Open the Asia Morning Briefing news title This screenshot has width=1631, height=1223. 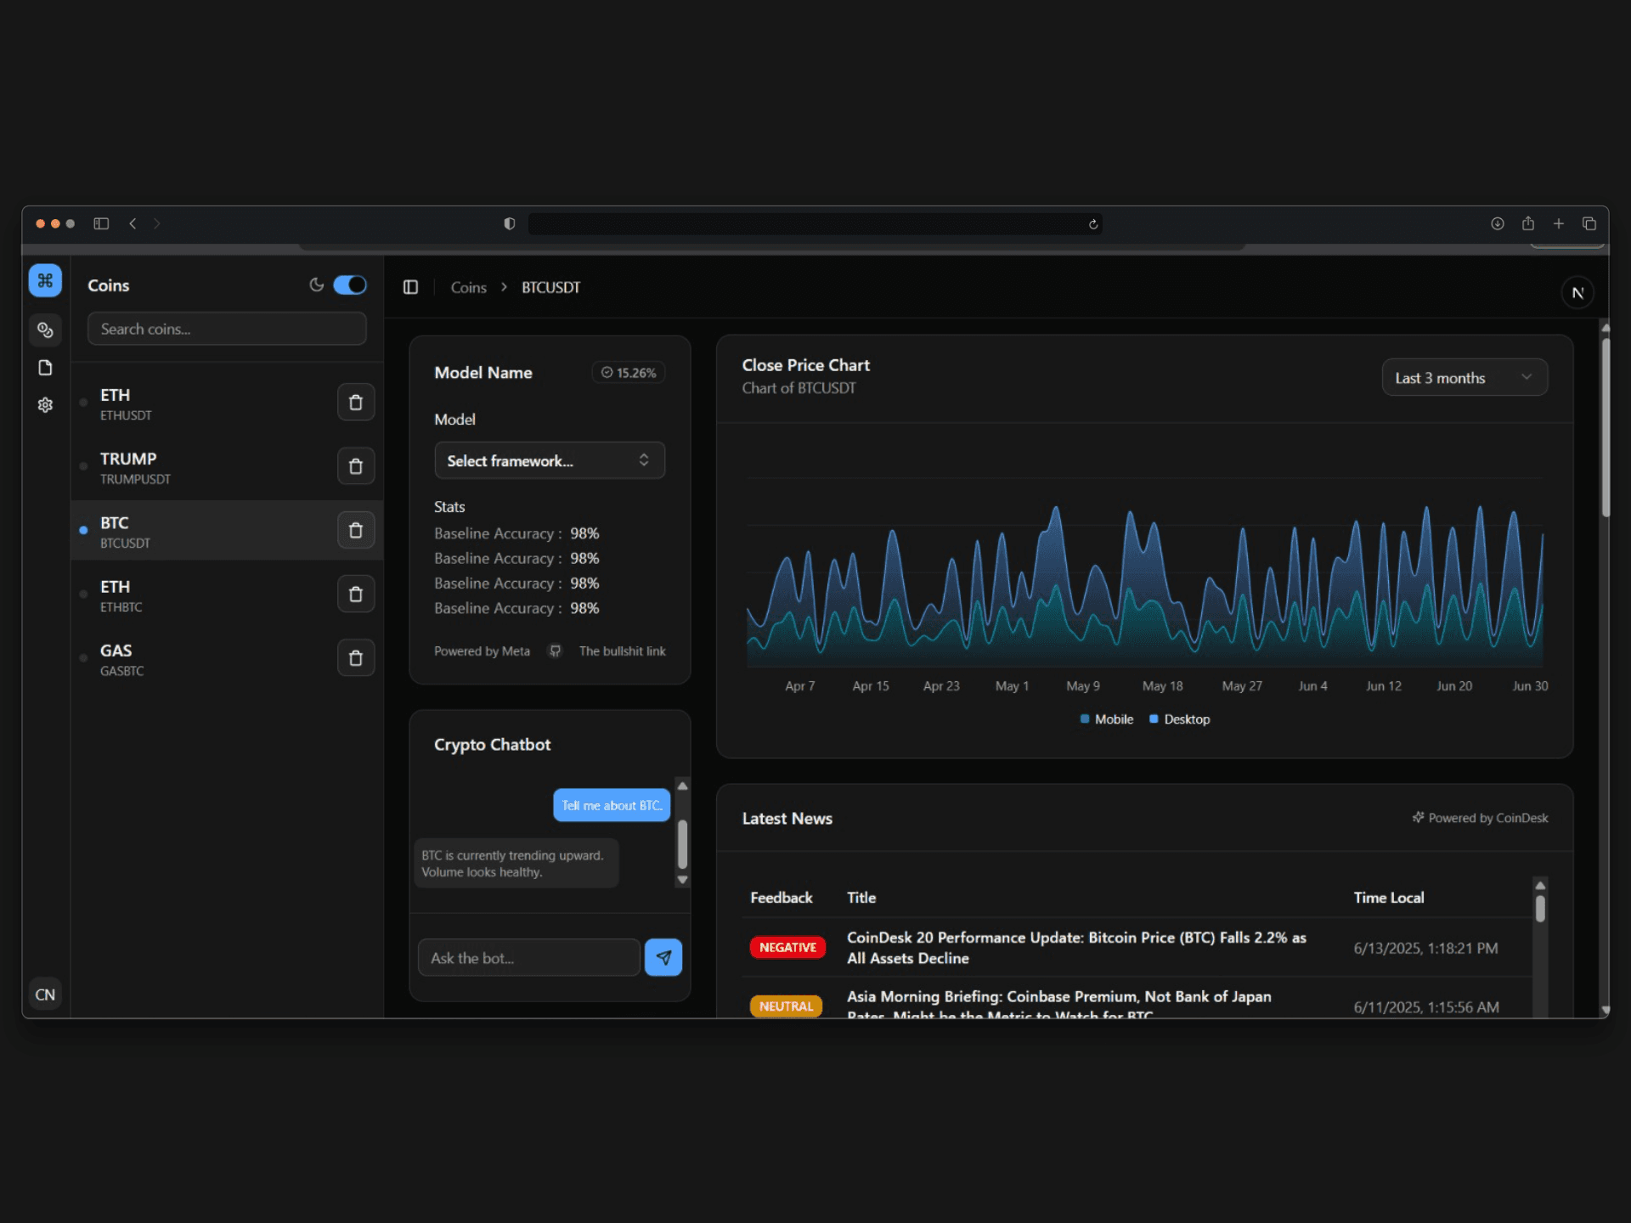[x=1058, y=1006]
